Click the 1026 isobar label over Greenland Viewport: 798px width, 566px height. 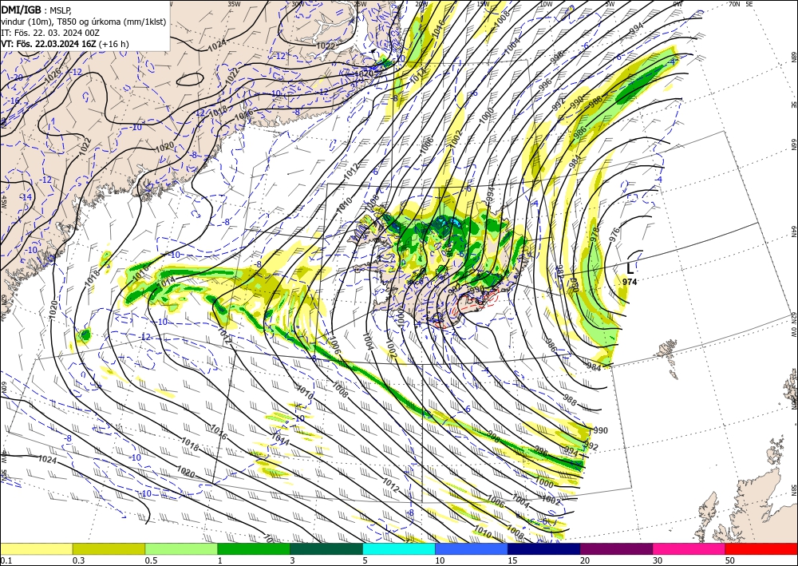point(53,77)
